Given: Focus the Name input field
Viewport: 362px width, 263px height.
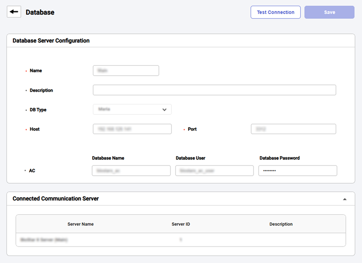Looking at the screenshot, I should point(126,71).
